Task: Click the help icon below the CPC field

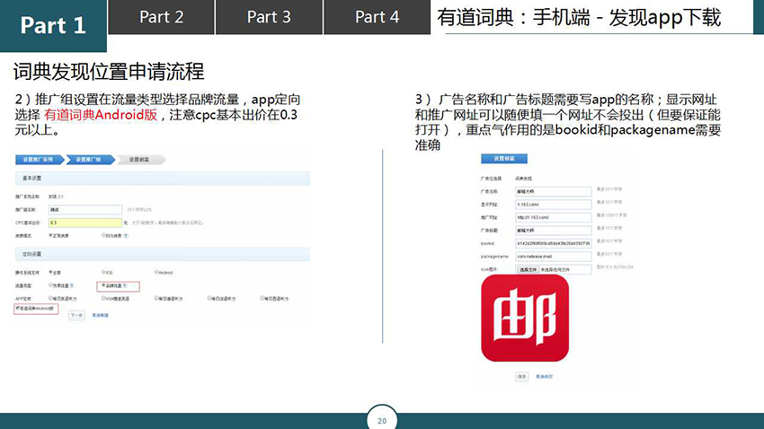Action: coord(126,236)
